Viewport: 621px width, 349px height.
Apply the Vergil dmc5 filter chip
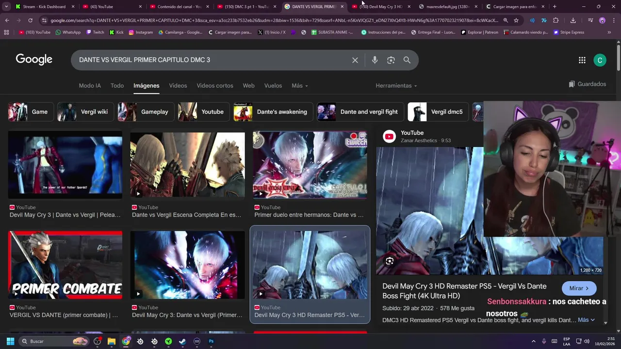[x=438, y=112]
